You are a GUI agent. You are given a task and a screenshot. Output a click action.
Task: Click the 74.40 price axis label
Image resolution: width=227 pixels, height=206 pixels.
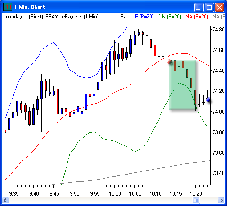tap(218, 70)
